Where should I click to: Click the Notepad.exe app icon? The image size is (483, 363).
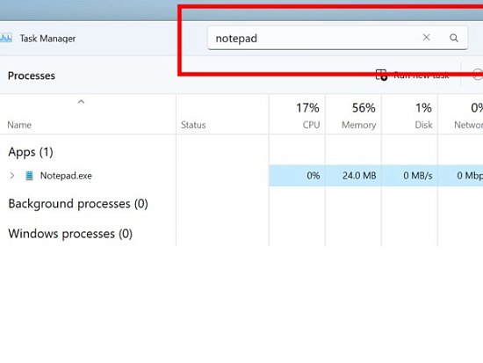click(29, 176)
